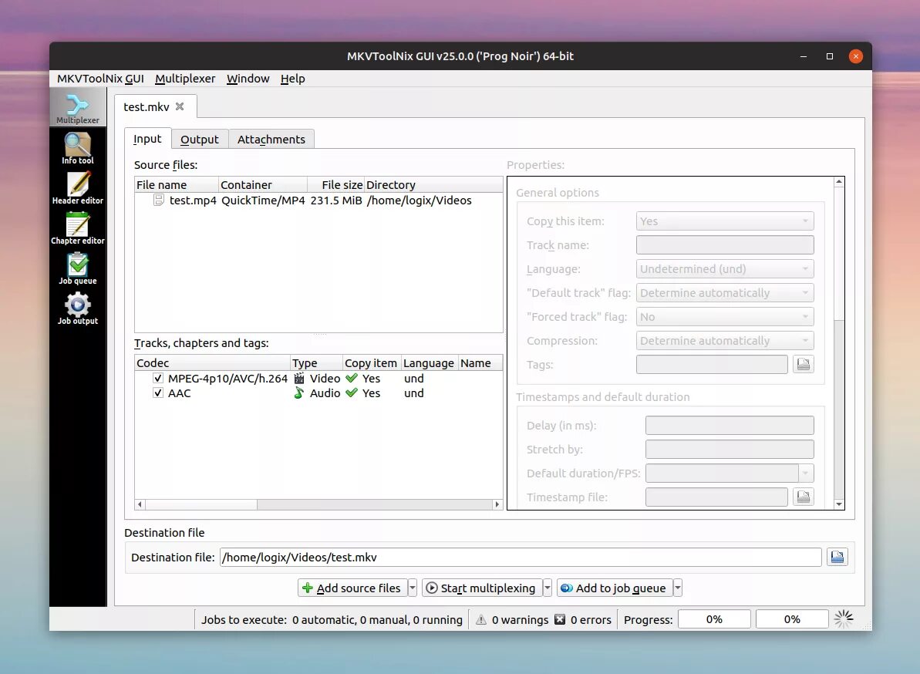Viewport: 920px width, 674px height.
Task: Expand Add to job queue arrow menu
Action: [678, 588]
